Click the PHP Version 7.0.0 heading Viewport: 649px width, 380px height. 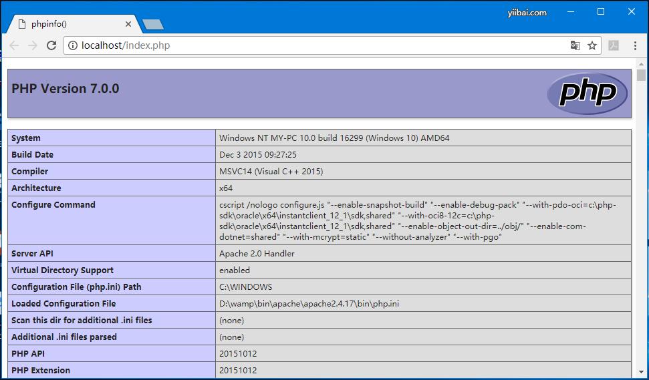pos(66,88)
